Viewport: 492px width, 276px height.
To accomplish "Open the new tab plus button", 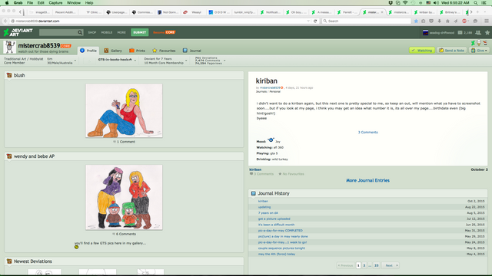I will 478,12.
